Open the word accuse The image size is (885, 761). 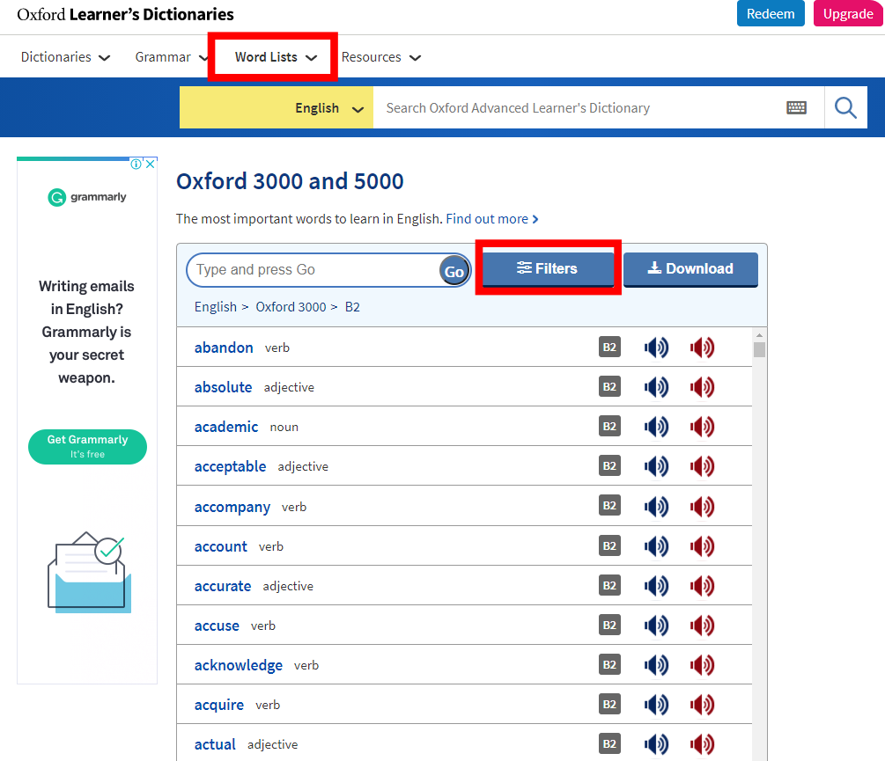pyautogui.click(x=217, y=626)
